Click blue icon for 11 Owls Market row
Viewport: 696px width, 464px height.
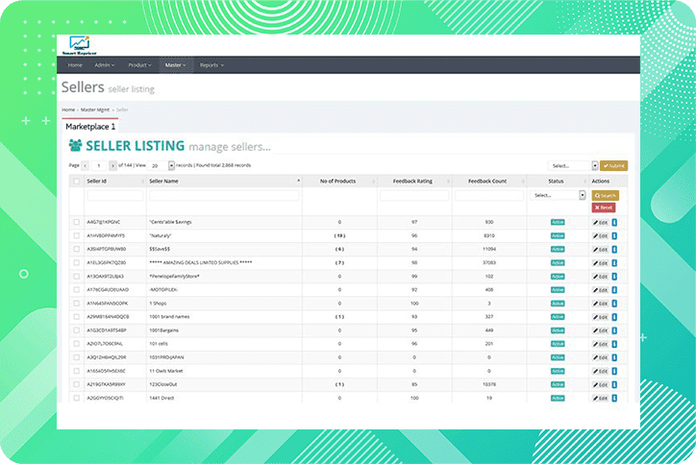pos(614,371)
